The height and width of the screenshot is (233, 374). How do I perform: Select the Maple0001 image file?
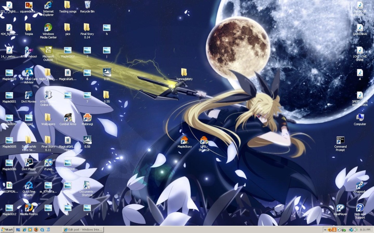click(9, 97)
